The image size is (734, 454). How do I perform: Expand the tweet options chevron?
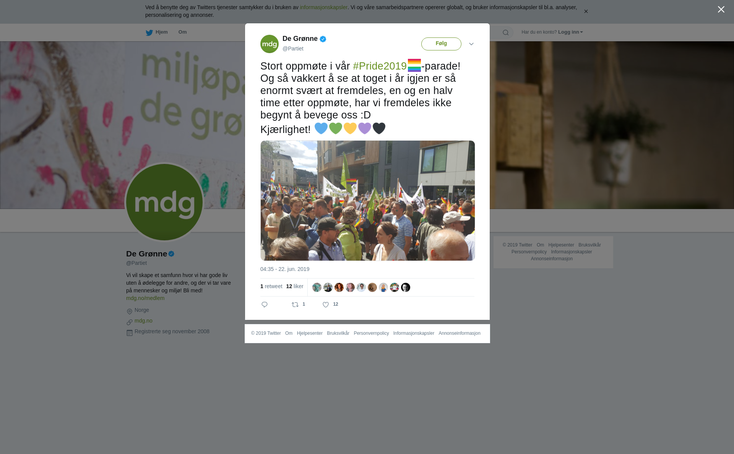tap(471, 44)
